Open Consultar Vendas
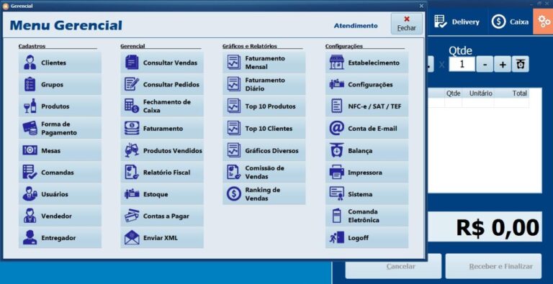Viewport: 553px width, 284px height. (162, 63)
